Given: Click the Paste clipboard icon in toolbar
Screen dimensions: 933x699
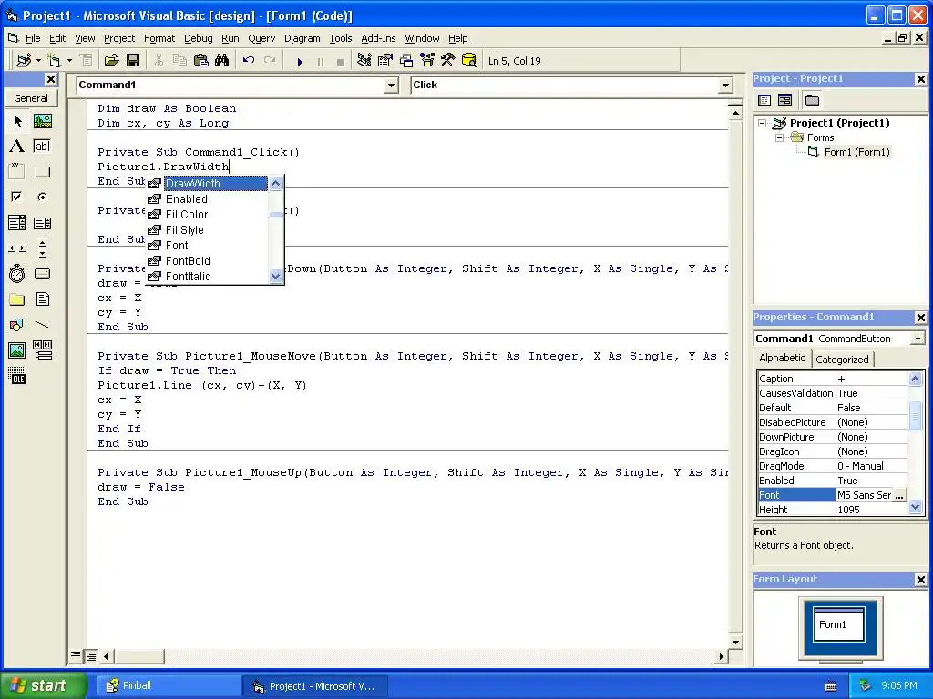Looking at the screenshot, I should coord(201,60).
